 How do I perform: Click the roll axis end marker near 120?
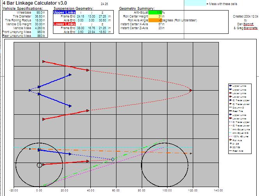[191, 154]
